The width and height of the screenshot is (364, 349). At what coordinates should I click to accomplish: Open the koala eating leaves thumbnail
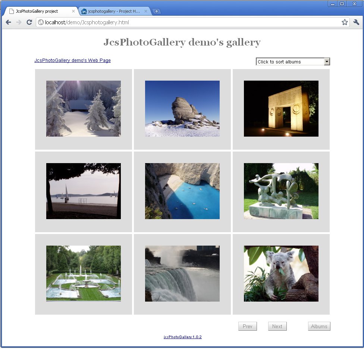(281, 274)
